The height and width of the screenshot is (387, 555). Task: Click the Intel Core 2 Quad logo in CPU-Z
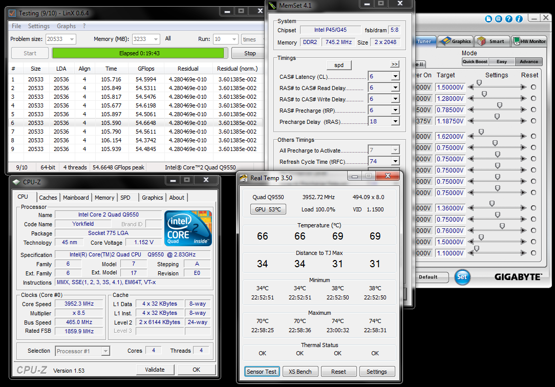coord(188,228)
